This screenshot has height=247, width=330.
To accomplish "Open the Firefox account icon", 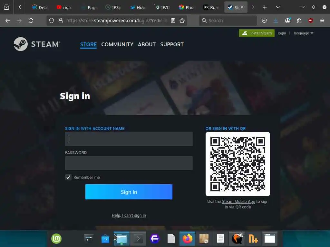I will pyautogui.click(x=288, y=21).
